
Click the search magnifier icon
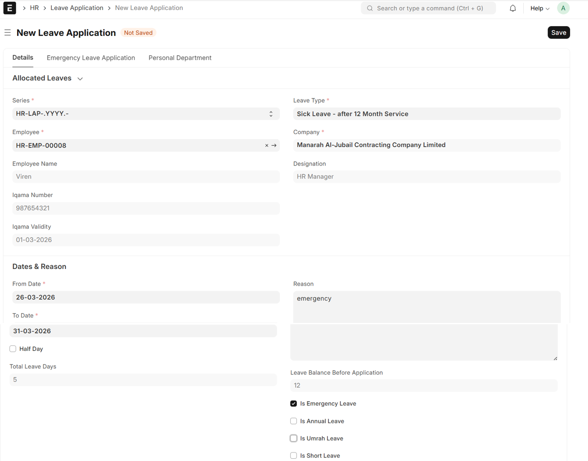(370, 8)
